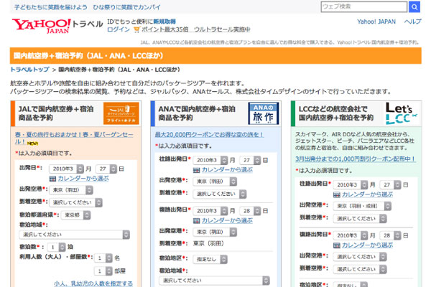This screenshot has width=431, height=287.
Task: Open ANA 宿泊地区 dropdown showing 指定なし
Action: 210,259
